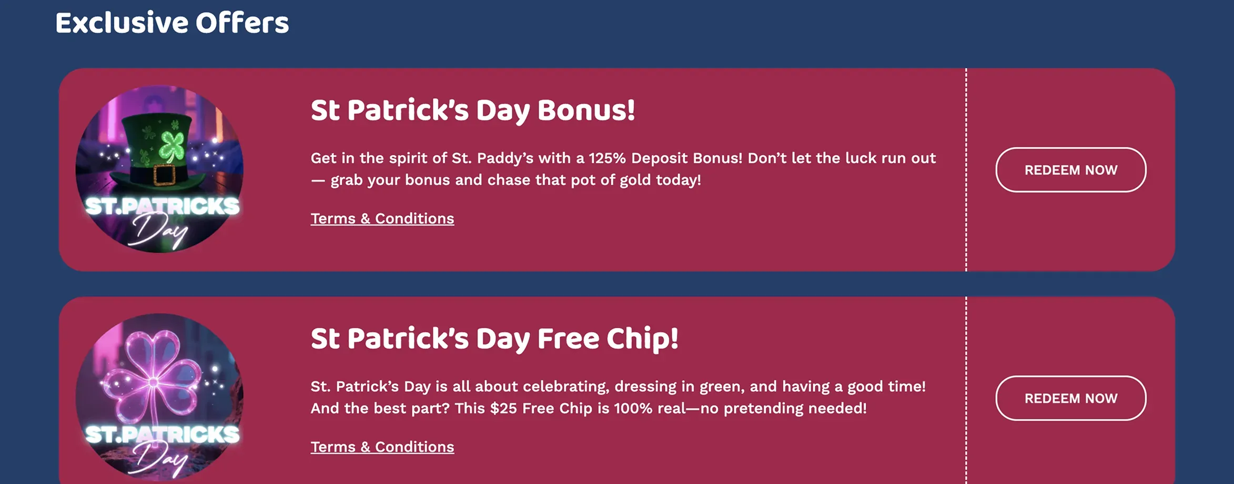Open Terms & Conditions for the Deposit Bonus
Screen dimensions: 1234x484
[382, 218]
